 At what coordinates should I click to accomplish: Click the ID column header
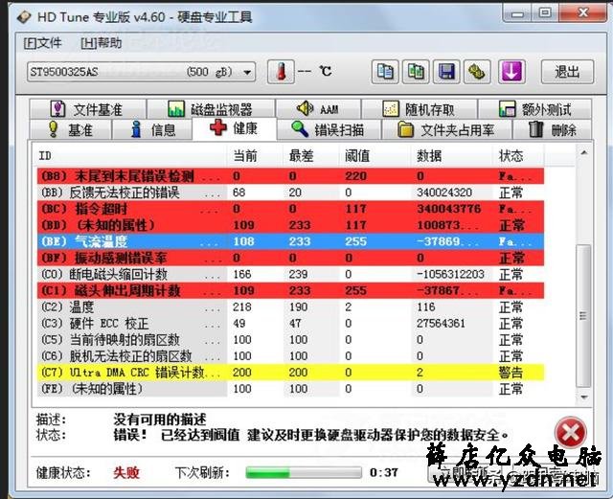(131, 156)
